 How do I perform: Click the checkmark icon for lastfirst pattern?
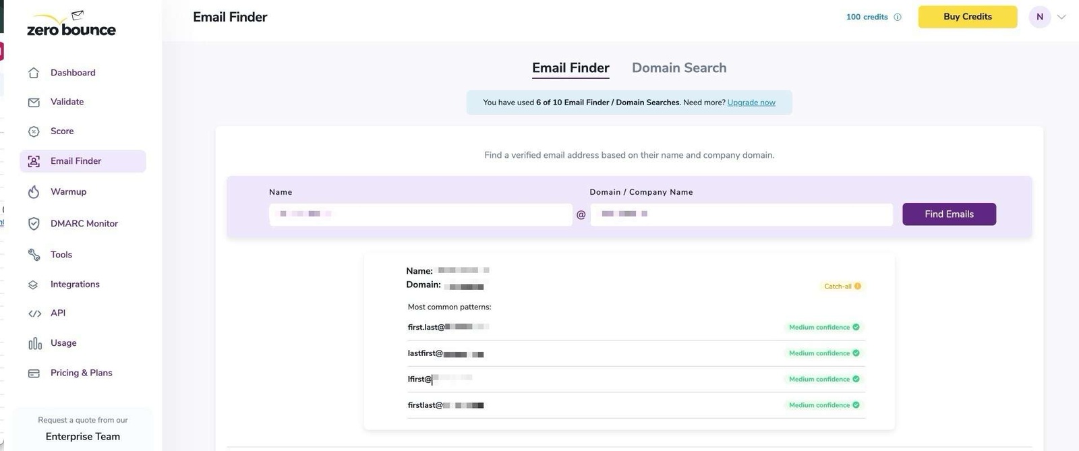click(x=856, y=353)
